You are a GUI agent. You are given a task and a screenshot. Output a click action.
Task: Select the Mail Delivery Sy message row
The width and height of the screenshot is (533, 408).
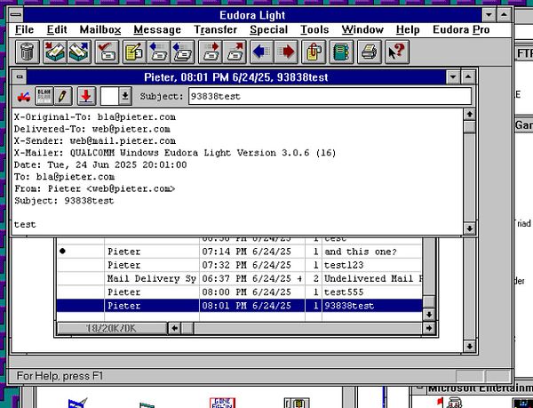click(239, 279)
